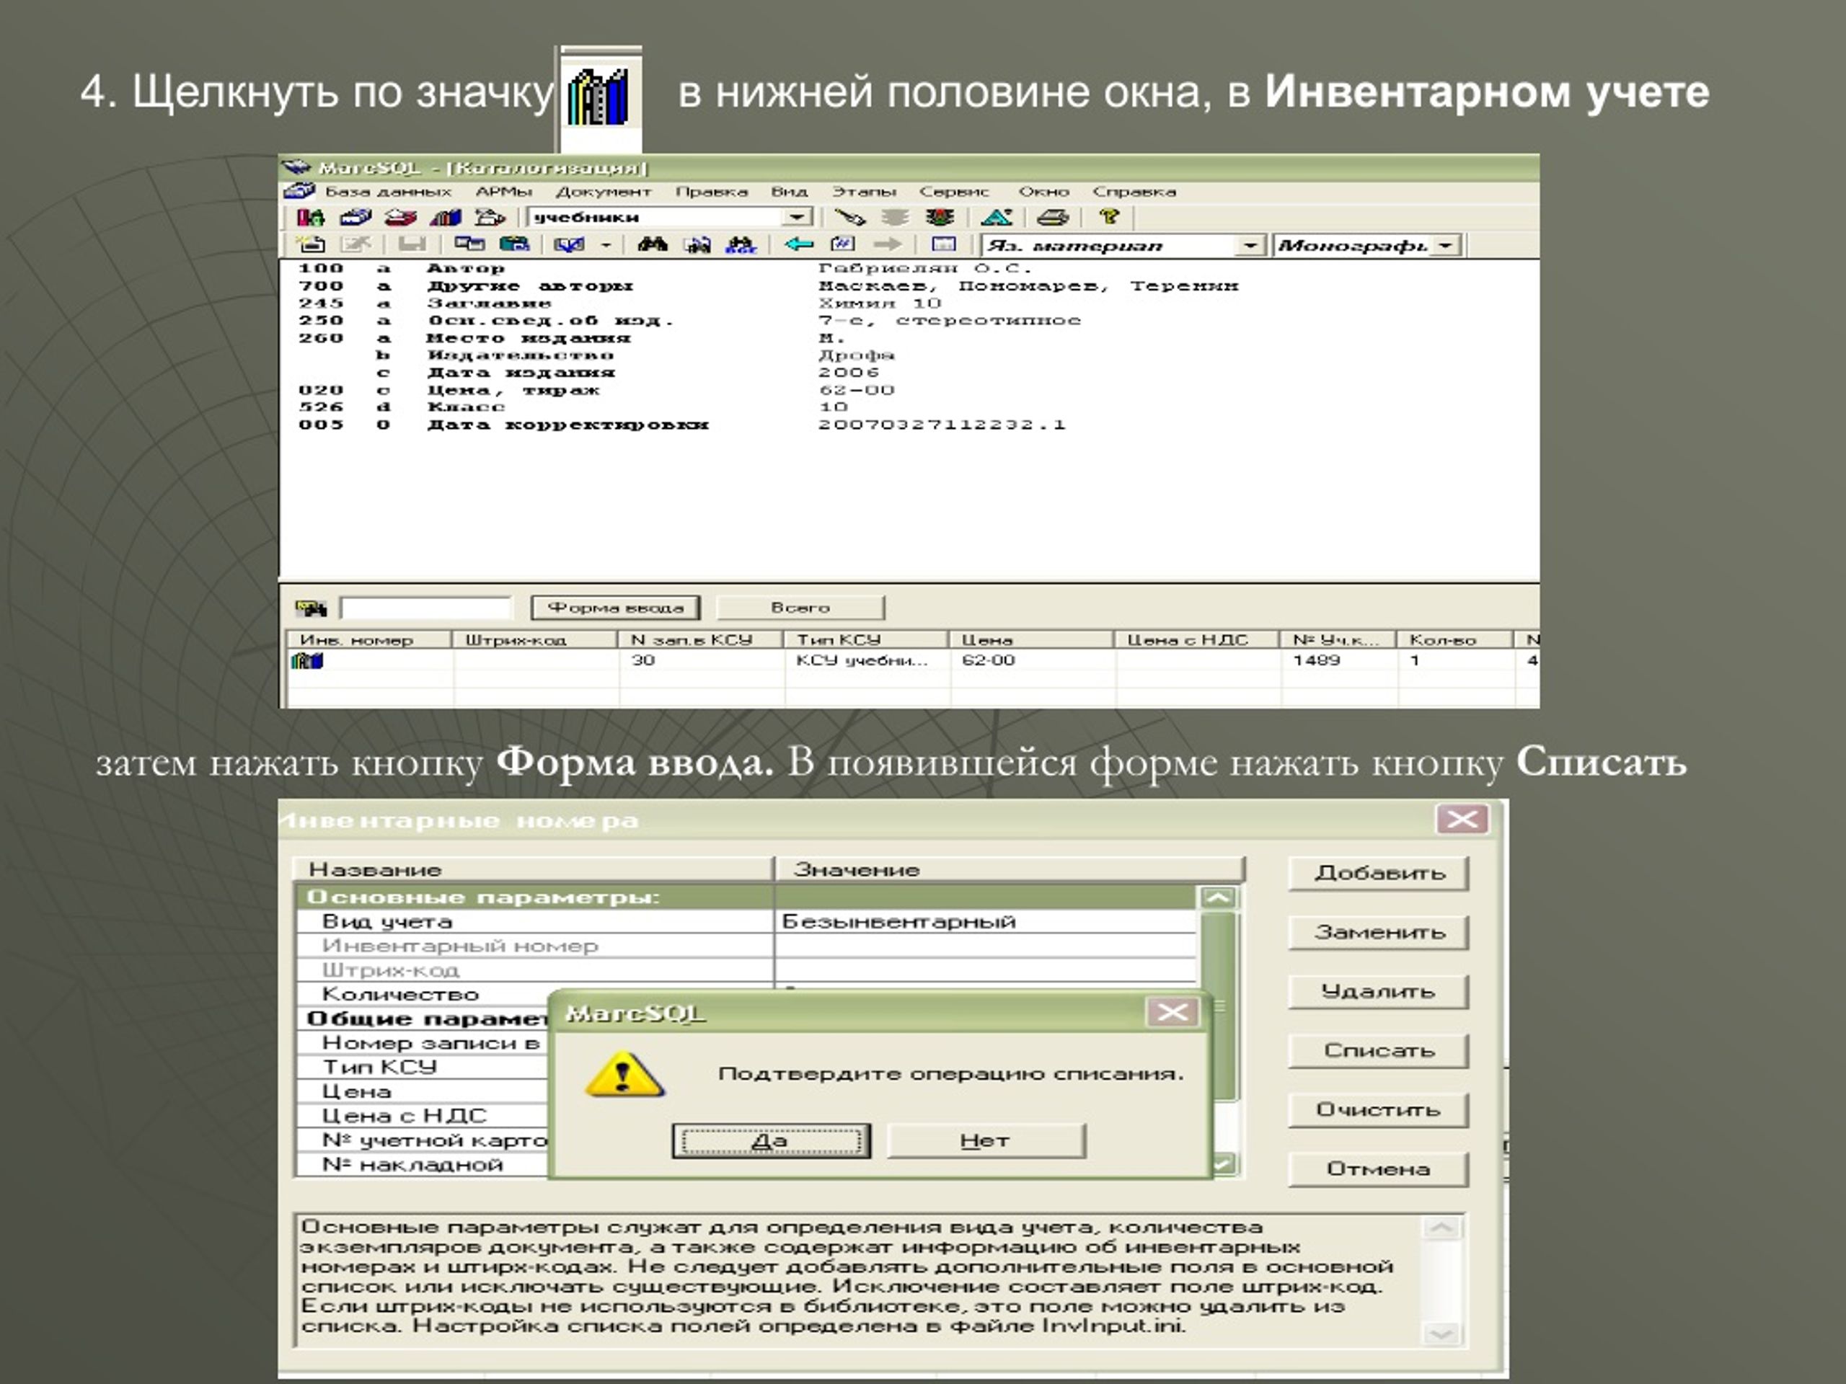Click the Издательство value Дрофа

click(x=856, y=355)
